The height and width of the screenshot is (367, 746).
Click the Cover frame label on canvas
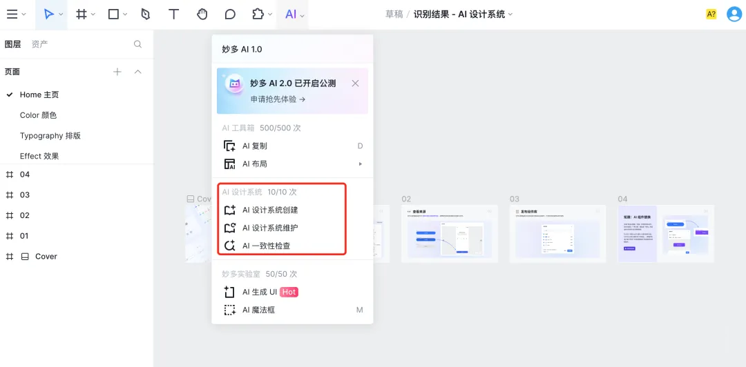pos(198,199)
